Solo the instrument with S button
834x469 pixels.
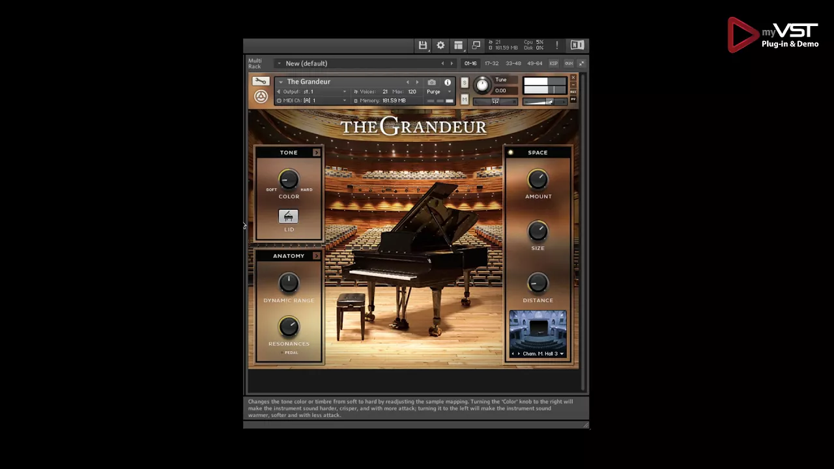click(x=465, y=83)
